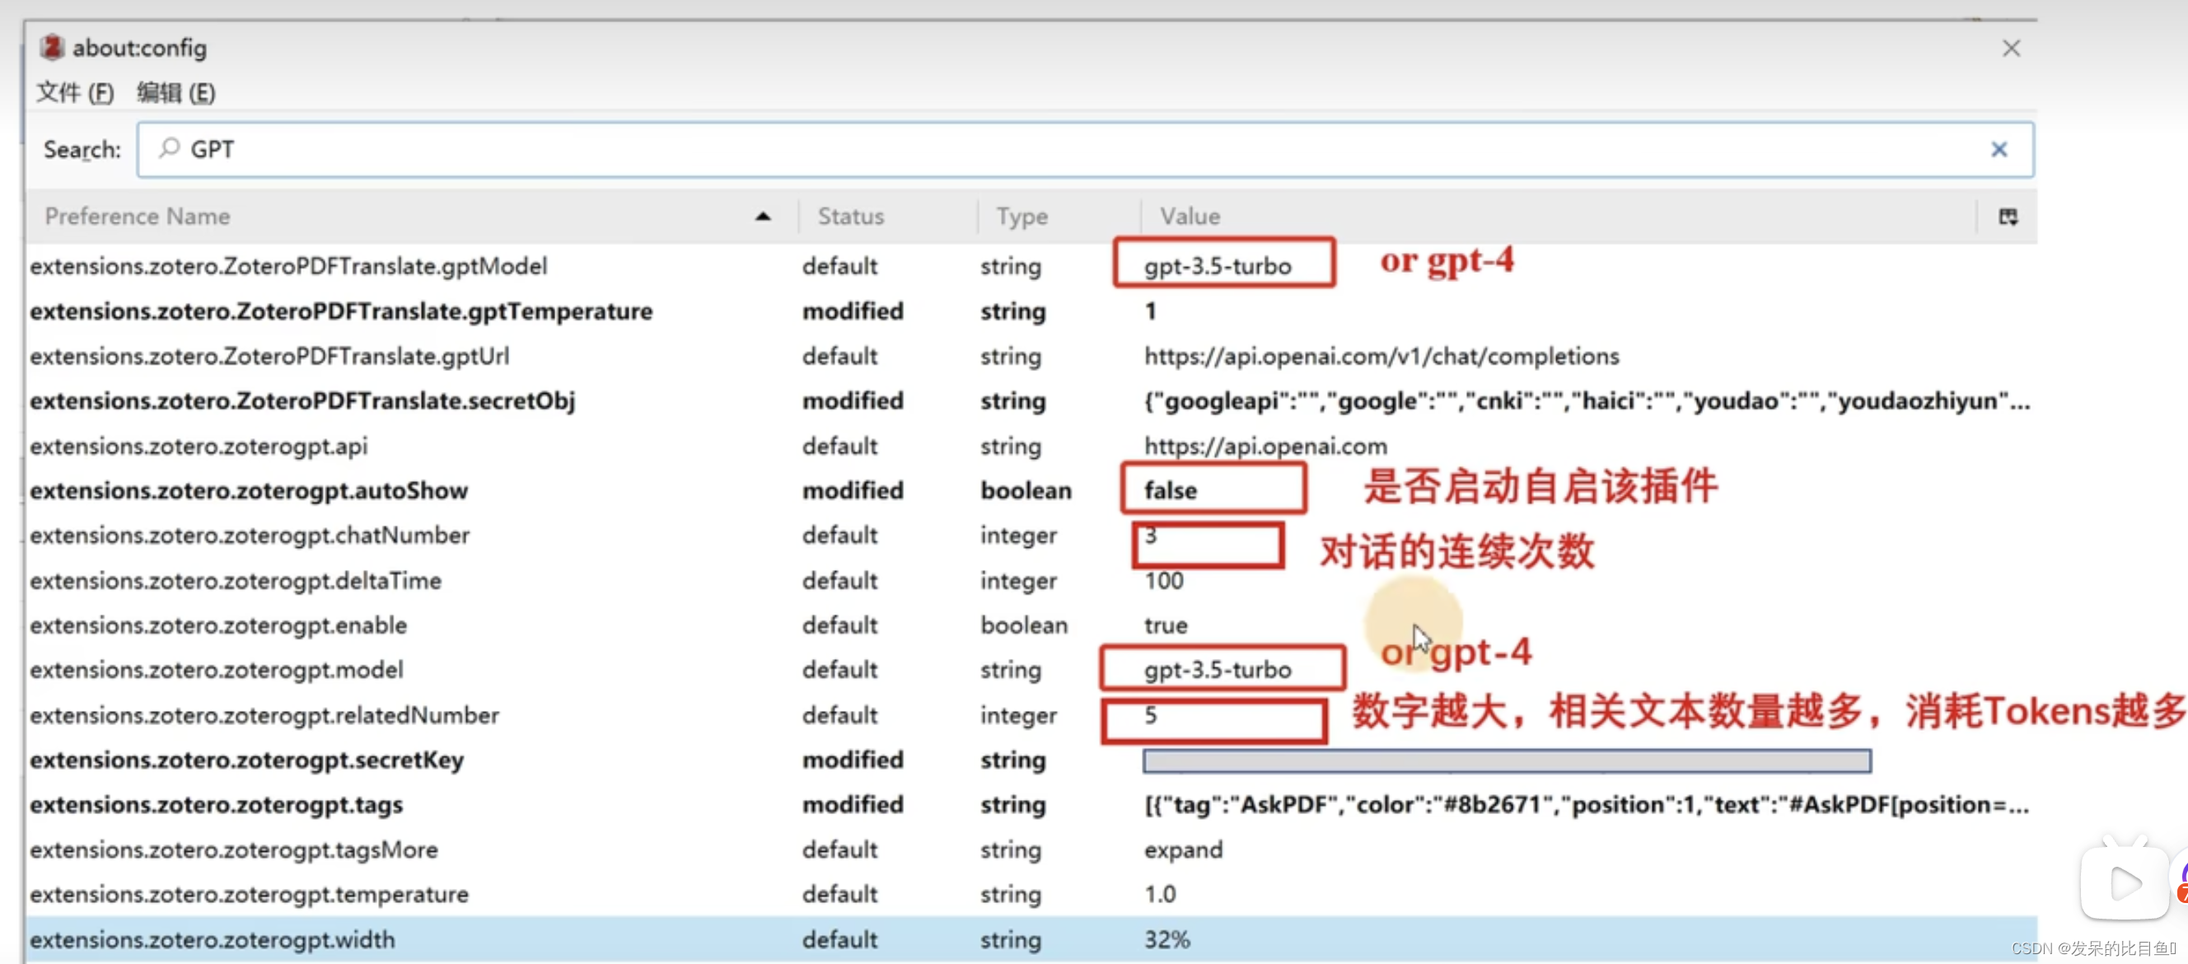Select zoterogpt.width preference row
The height and width of the screenshot is (964, 2188).
[1031, 939]
